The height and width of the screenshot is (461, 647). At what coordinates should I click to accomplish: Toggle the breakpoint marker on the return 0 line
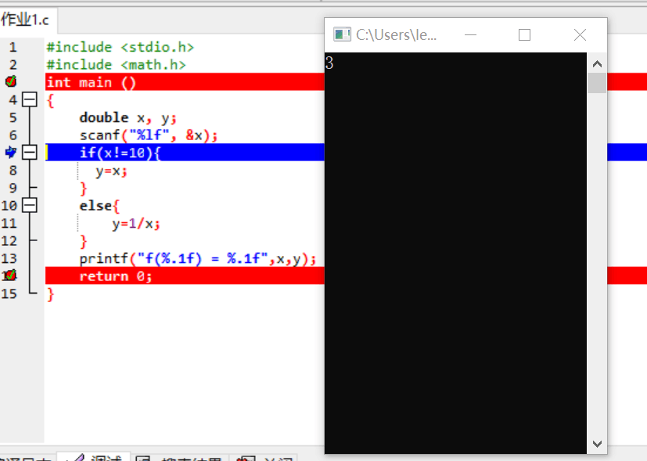(11, 275)
